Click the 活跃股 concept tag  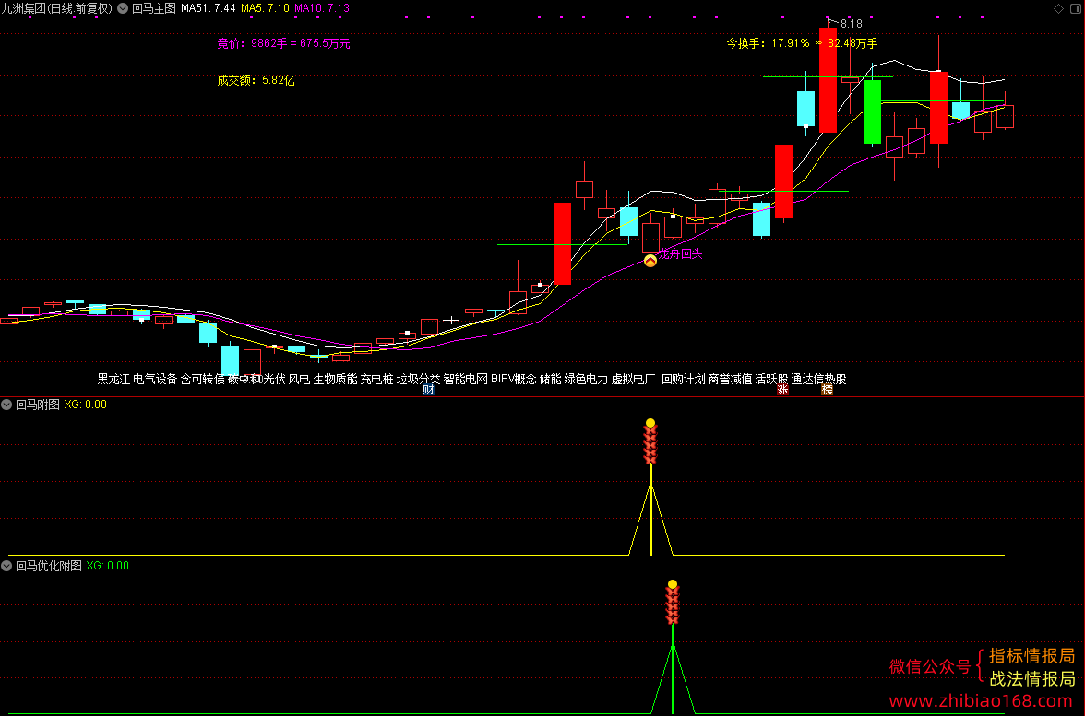point(771,379)
